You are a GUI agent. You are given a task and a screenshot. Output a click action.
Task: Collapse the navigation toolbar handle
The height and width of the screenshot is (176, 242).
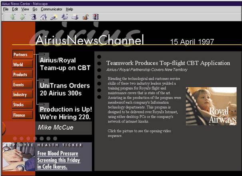tap(2, 17)
